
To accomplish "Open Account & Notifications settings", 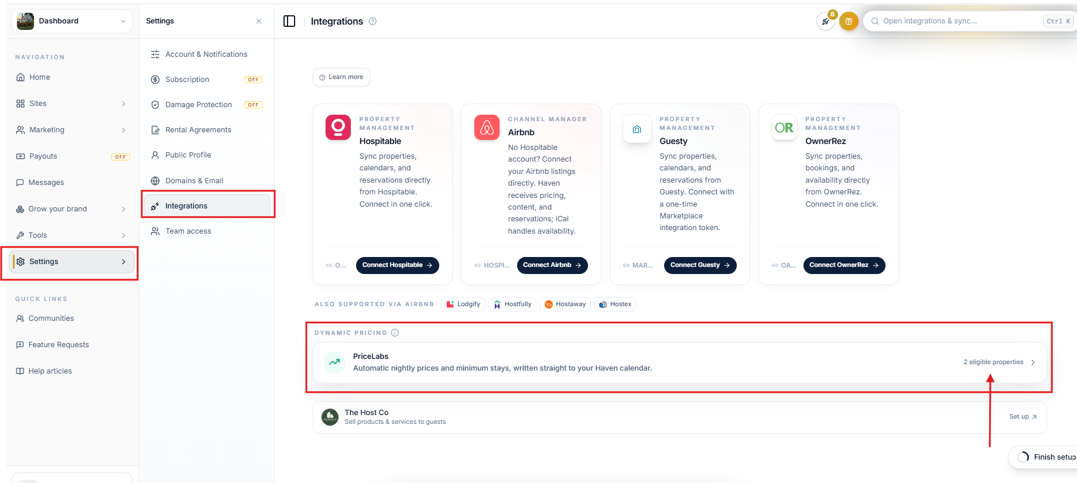I will [x=207, y=54].
